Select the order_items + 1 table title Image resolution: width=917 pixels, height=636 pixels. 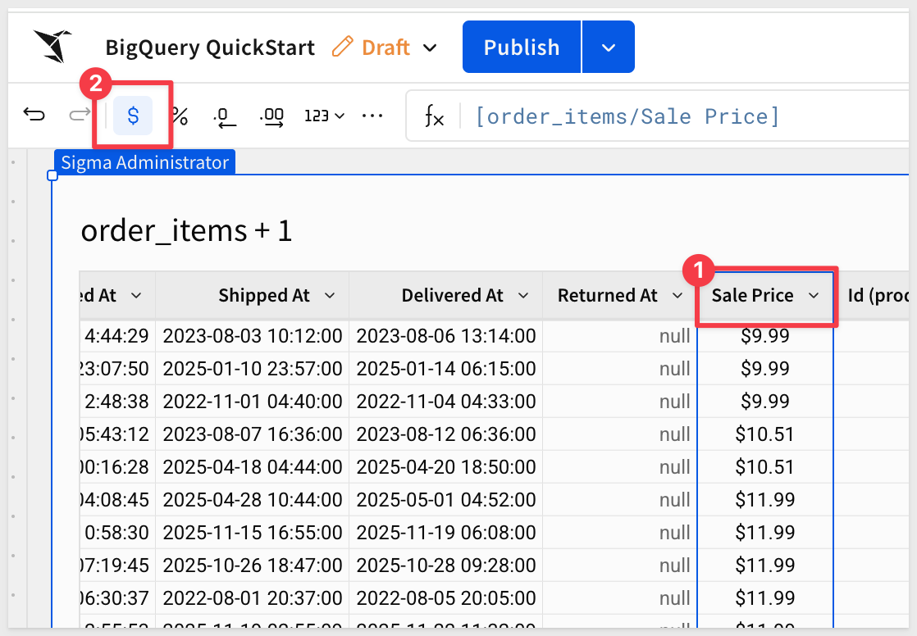187,231
